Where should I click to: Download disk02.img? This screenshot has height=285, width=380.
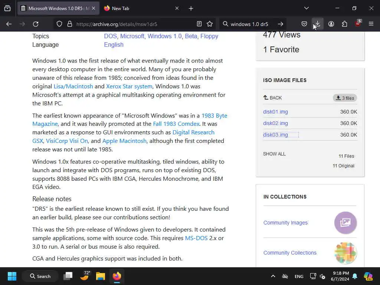pyautogui.click(x=276, y=123)
